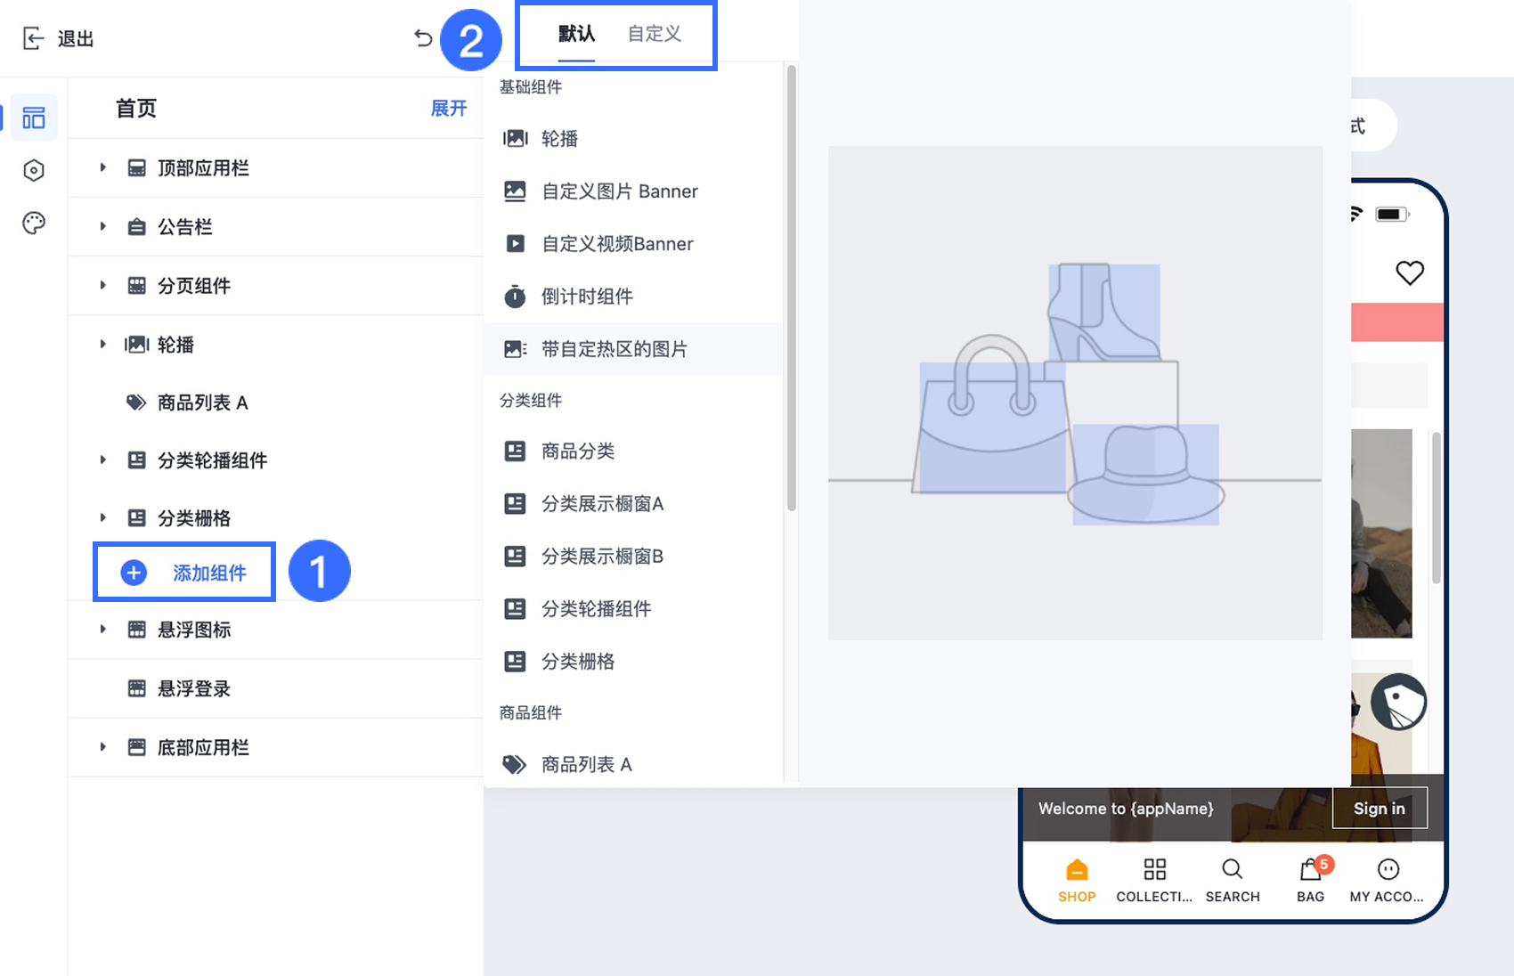Click the 商品组件 section heading
Viewport: 1514px width, 976px height.
531,713
